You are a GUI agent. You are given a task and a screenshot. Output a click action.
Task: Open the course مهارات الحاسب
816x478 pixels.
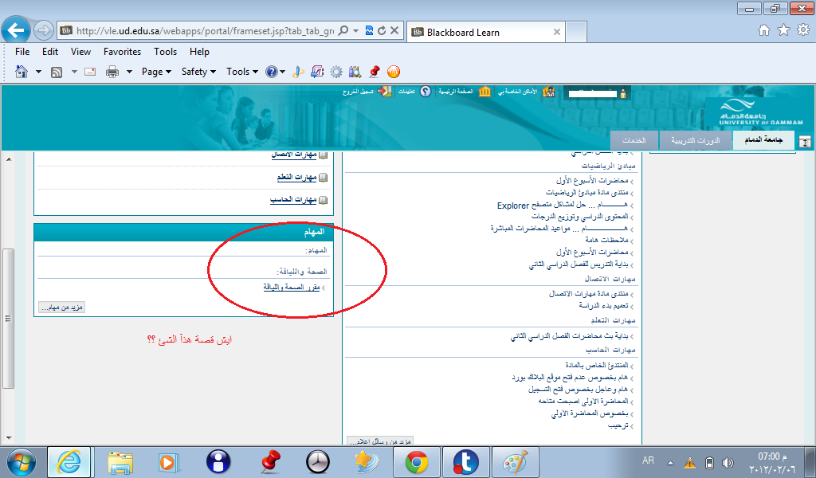[293, 200]
